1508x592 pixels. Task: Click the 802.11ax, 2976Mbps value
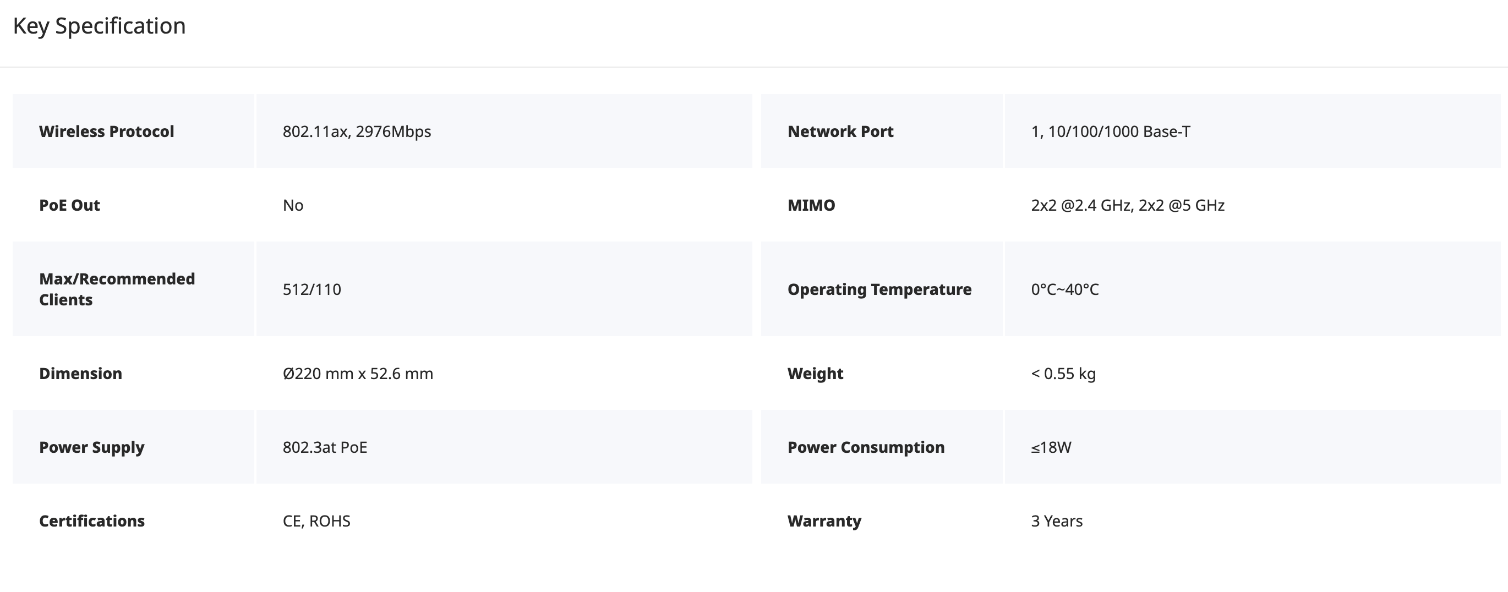click(x=357, y=131)
